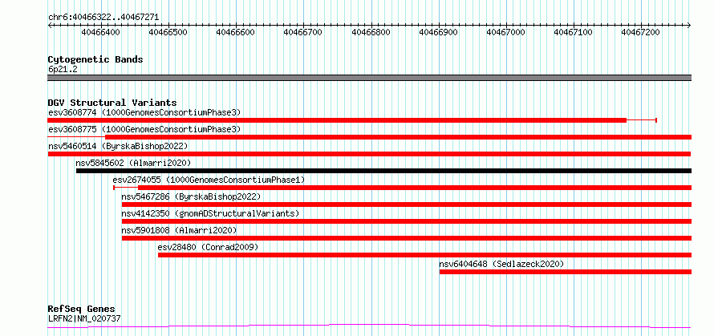Click the red bar of nsv5460514
Screen dimensions: 714x336
coord(369,154)
